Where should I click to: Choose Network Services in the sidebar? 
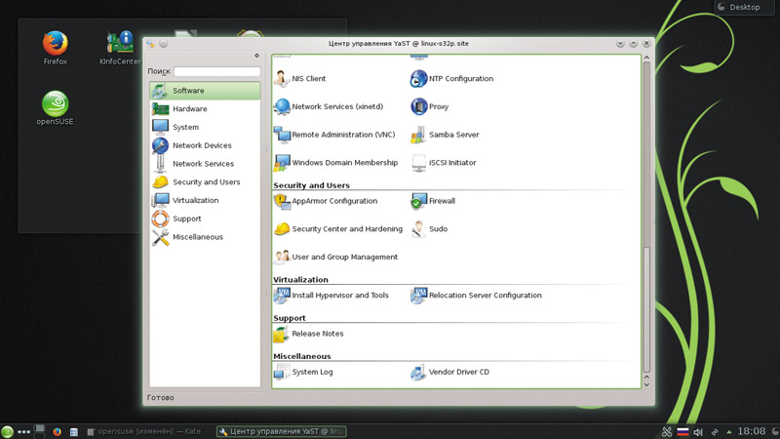[205, 164]
